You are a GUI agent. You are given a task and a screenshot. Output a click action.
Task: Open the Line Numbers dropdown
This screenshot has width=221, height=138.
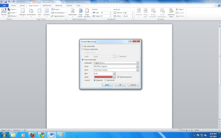[x=58, y=13]
